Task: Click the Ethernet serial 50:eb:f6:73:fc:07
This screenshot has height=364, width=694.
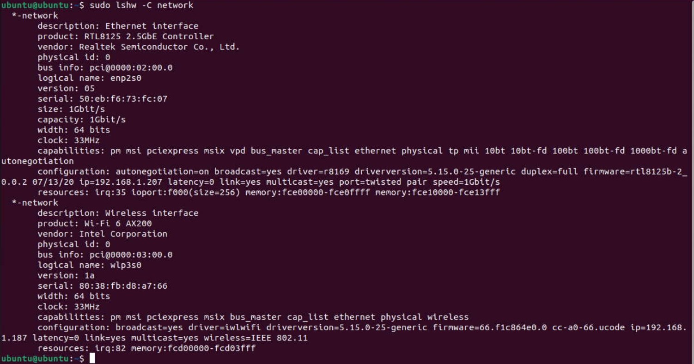Action: (123, 98)
